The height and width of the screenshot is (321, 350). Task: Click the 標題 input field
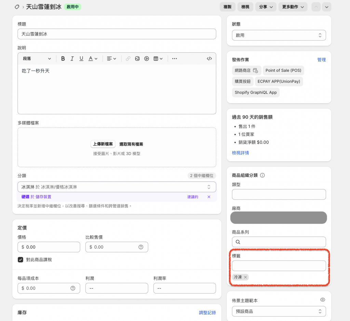[117, 34]
